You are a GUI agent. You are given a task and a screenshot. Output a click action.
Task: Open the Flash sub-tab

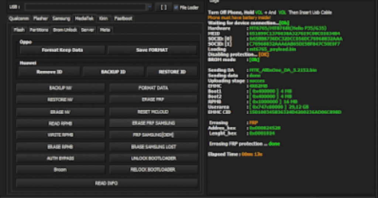(x=19, y=30)
